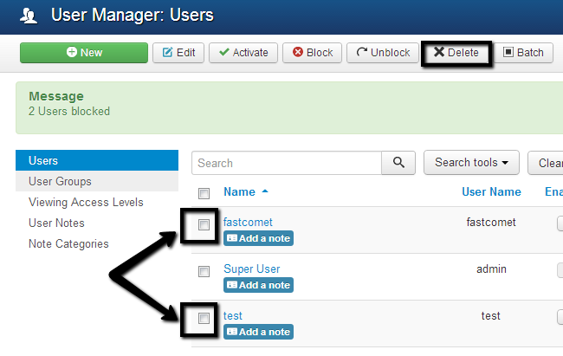Viewport: 563px width, 356px height.
Task: Click the New user button
Action: [83, 52]
